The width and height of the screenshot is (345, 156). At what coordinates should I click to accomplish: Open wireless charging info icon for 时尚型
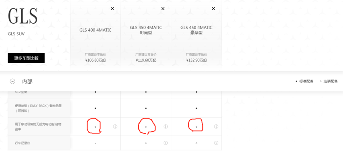(x=166, y=126)
